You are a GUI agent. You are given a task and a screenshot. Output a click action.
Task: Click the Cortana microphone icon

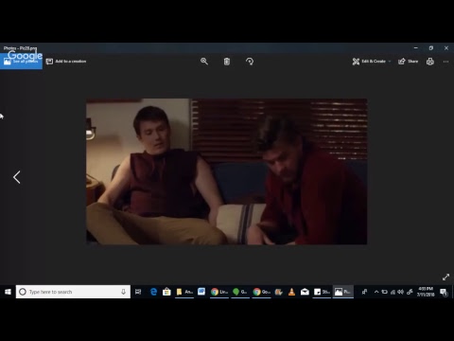coord(123,292)
